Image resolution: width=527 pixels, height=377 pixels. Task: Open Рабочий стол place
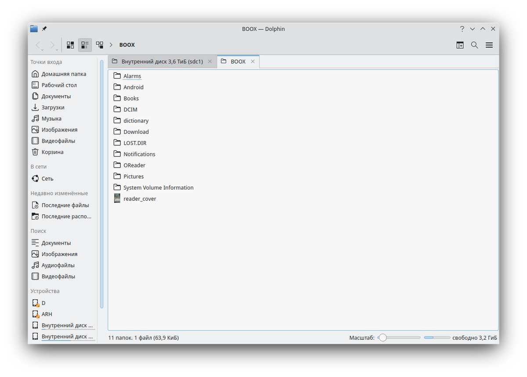[x=64, y=85]
